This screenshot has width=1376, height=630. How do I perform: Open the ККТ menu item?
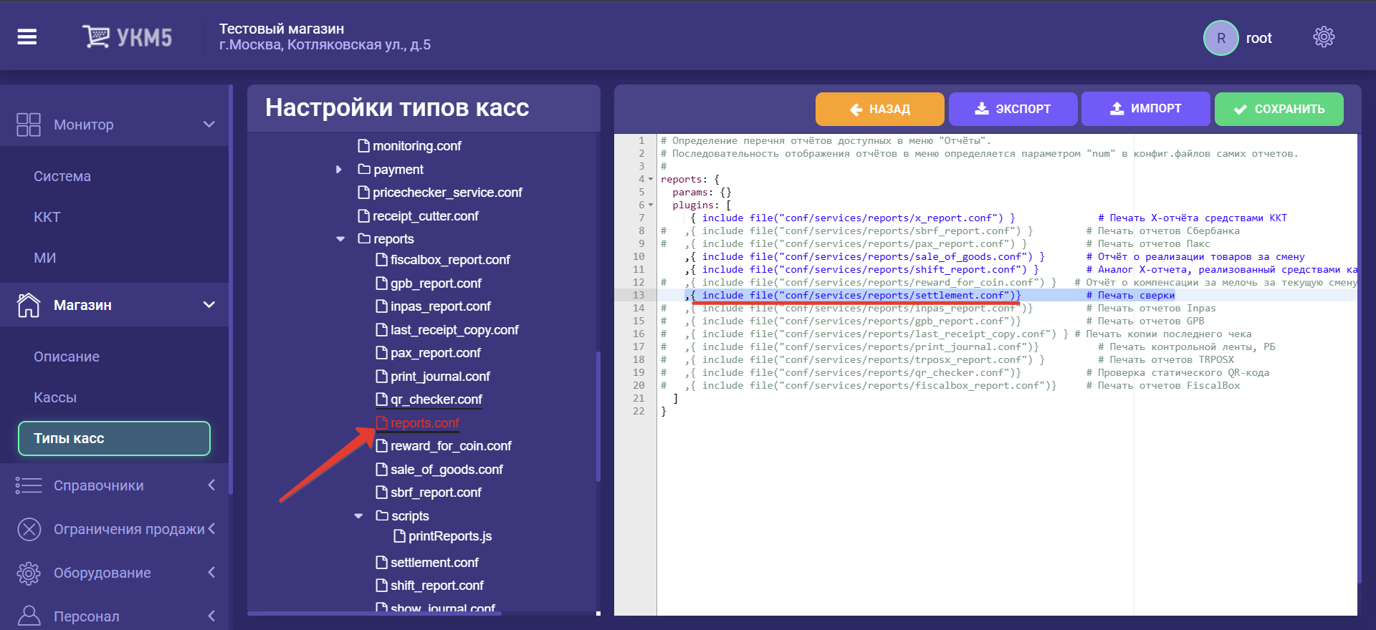tap(47, 217)
